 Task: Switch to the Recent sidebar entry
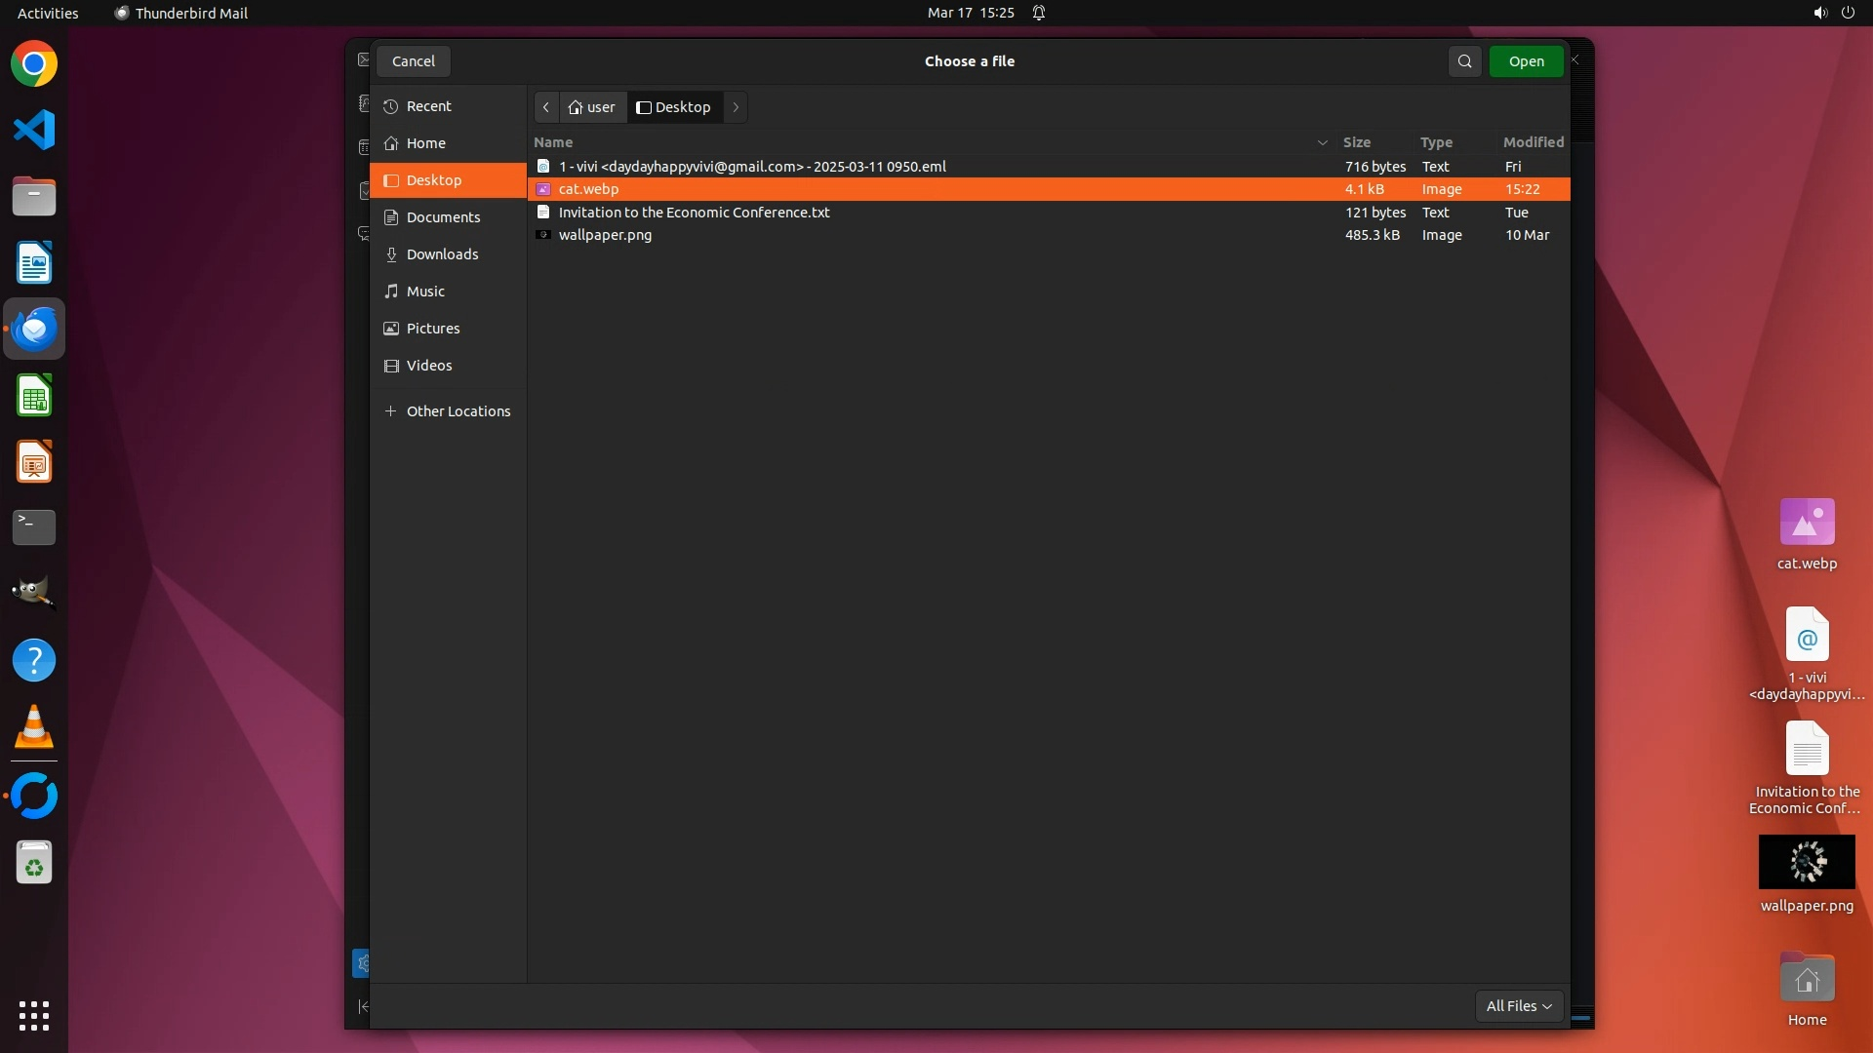click(428, 106)
